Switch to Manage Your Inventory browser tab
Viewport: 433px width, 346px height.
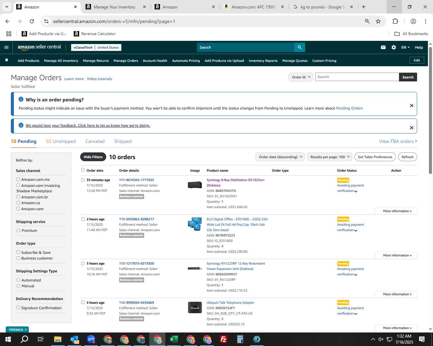(x=114, y=7)
